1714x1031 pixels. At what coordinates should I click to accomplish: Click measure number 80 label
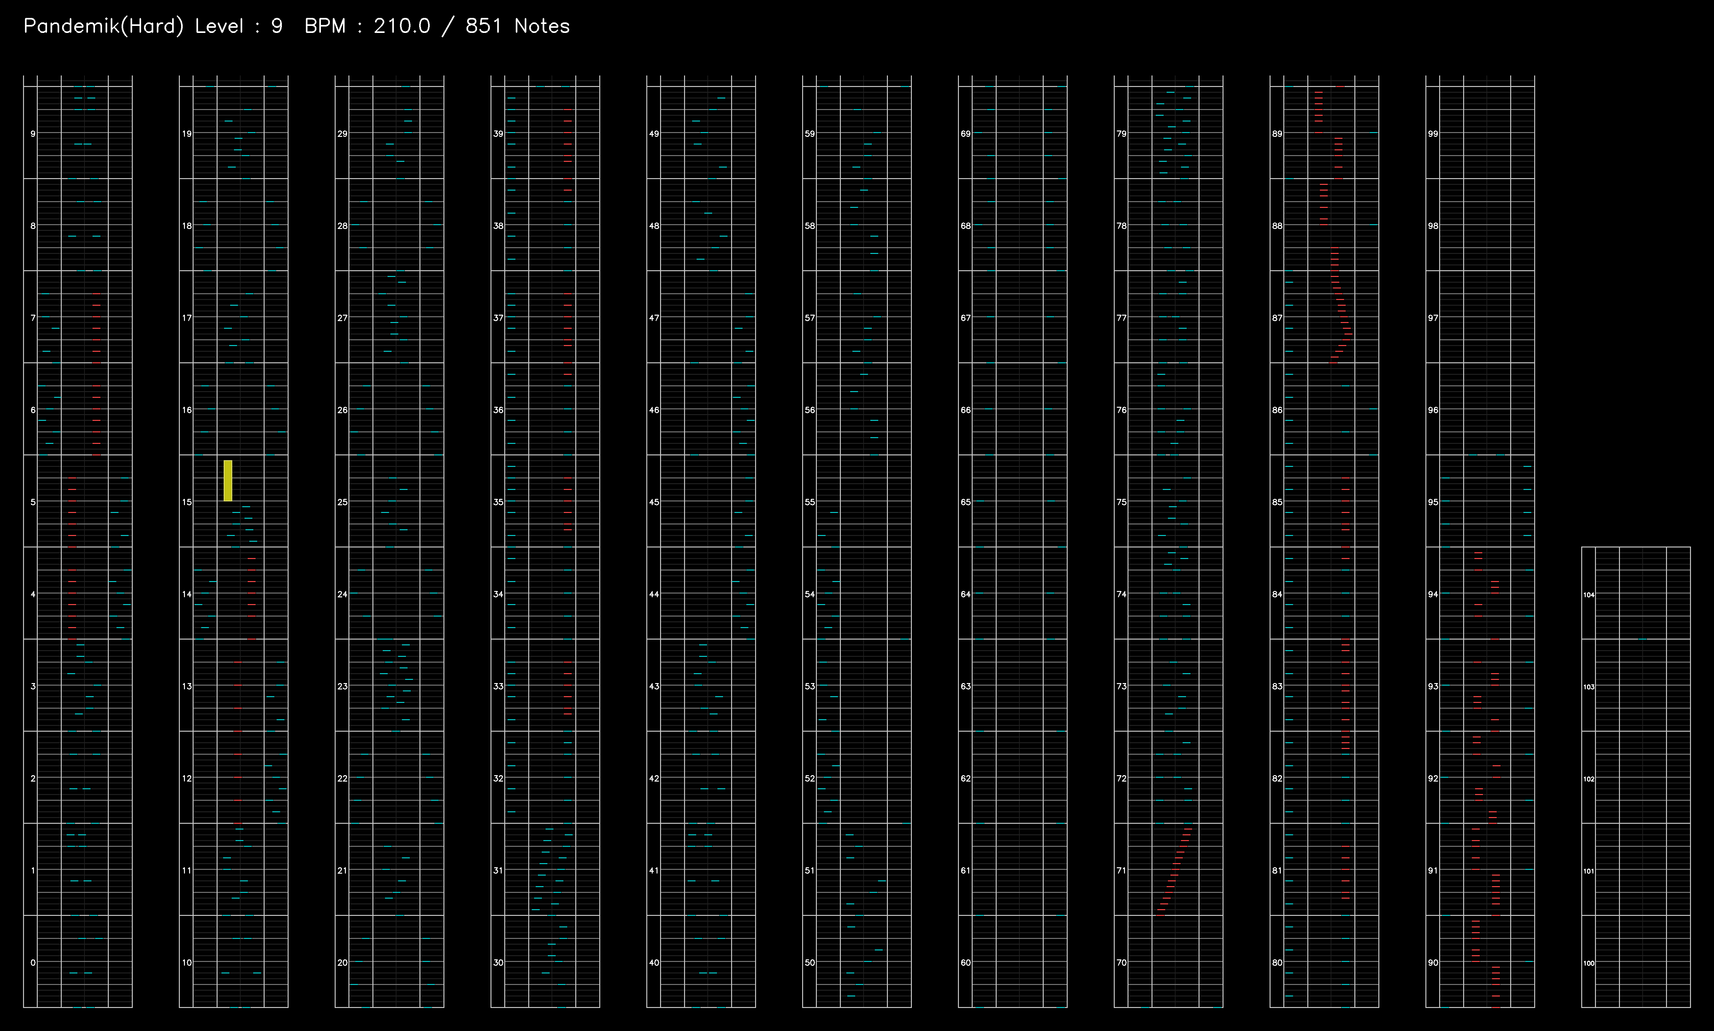(1277, 963)
